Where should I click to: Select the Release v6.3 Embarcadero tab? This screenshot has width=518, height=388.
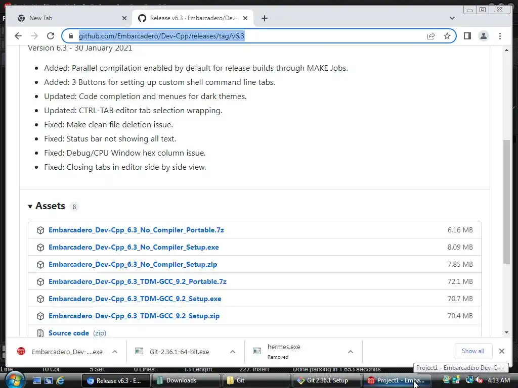(x=193, y=18)
